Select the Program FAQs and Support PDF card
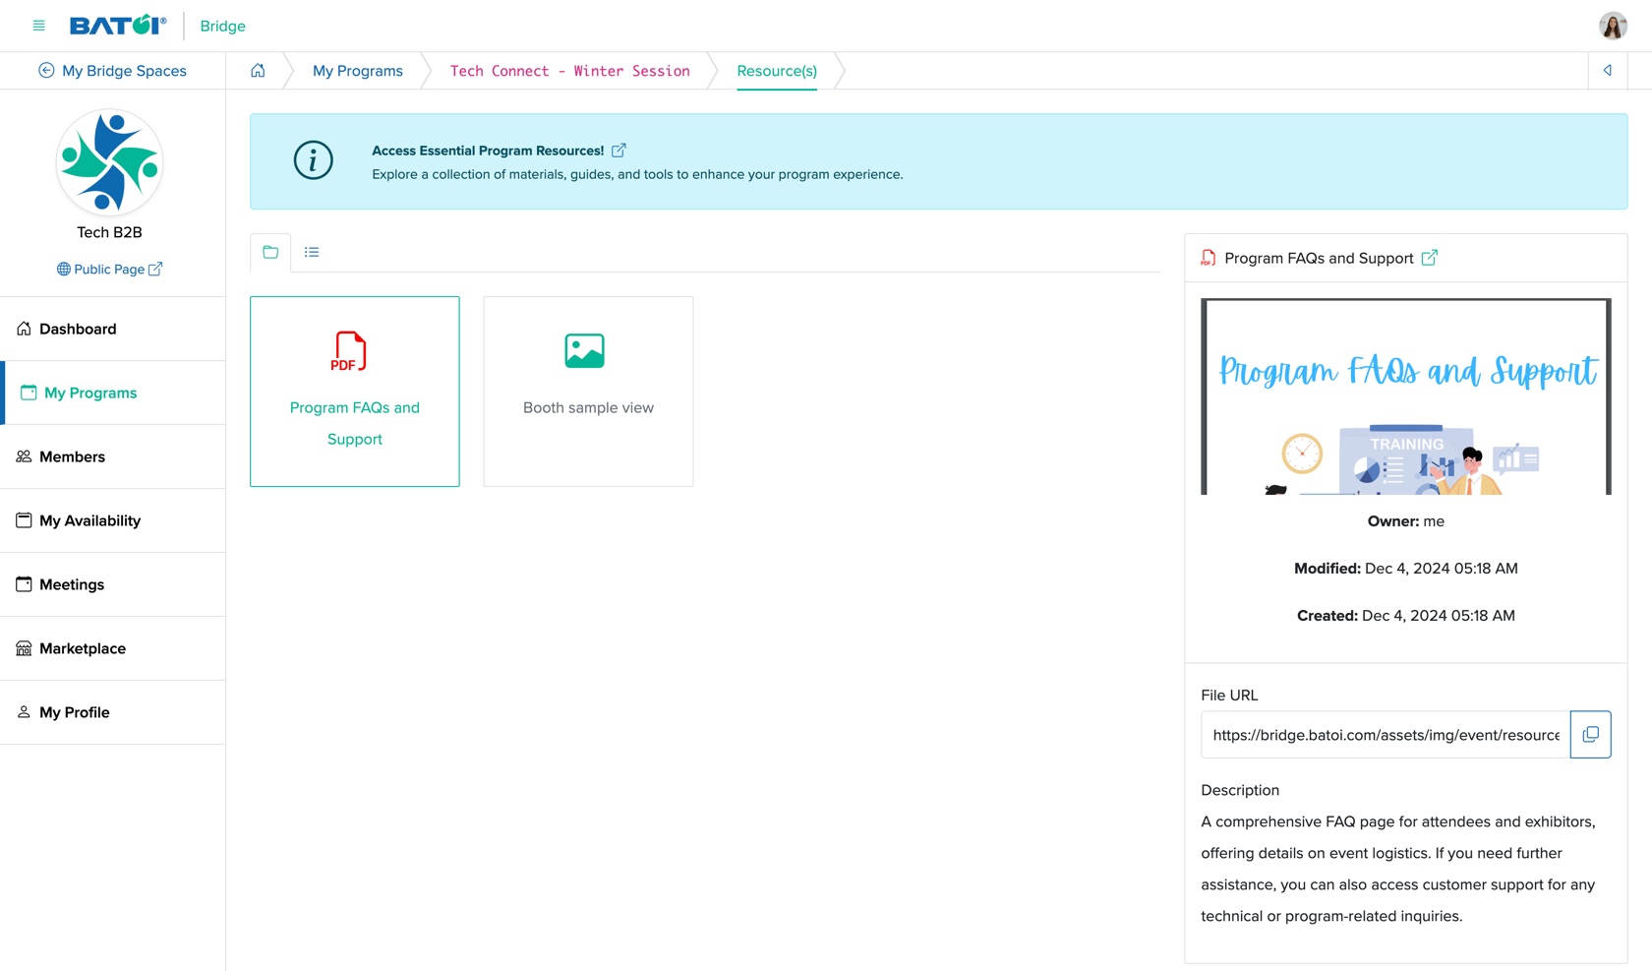Viewport: 1652px width, 971px height. pos(355,392)
